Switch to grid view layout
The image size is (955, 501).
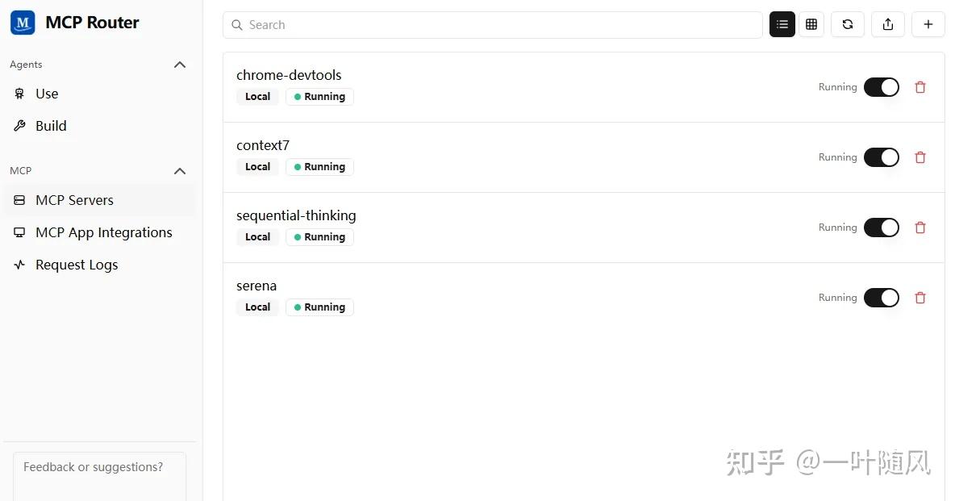pyautogui.click(x=811, y=25)
